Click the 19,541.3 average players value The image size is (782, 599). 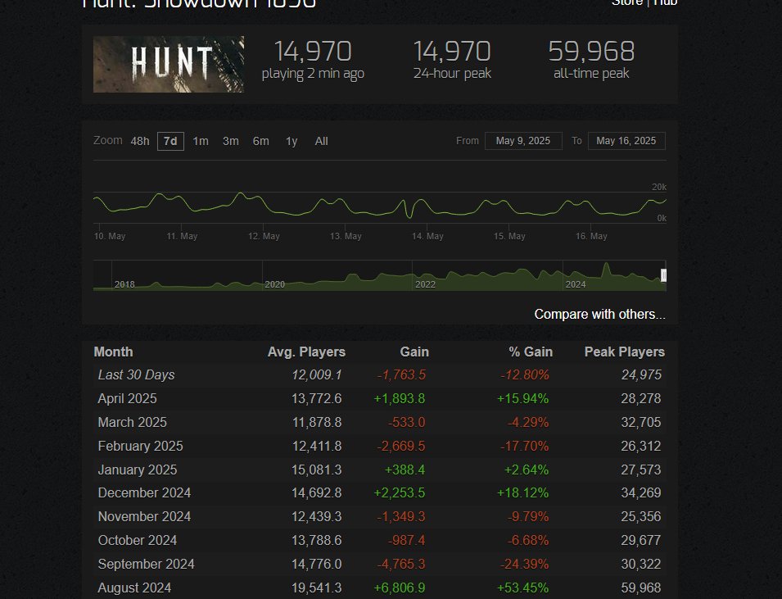point(317,588)
